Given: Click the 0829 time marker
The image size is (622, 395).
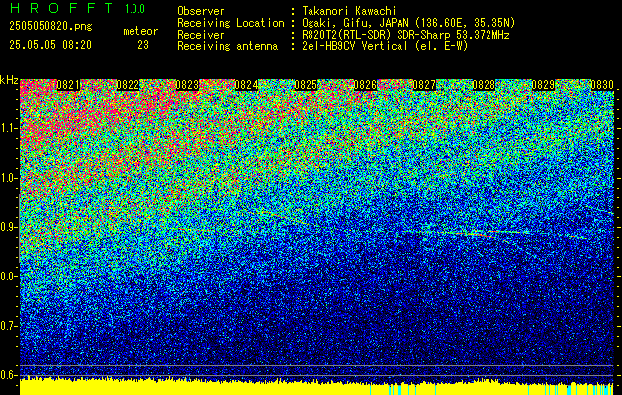Looking at the screenshot, I should [x=543, y=85].
